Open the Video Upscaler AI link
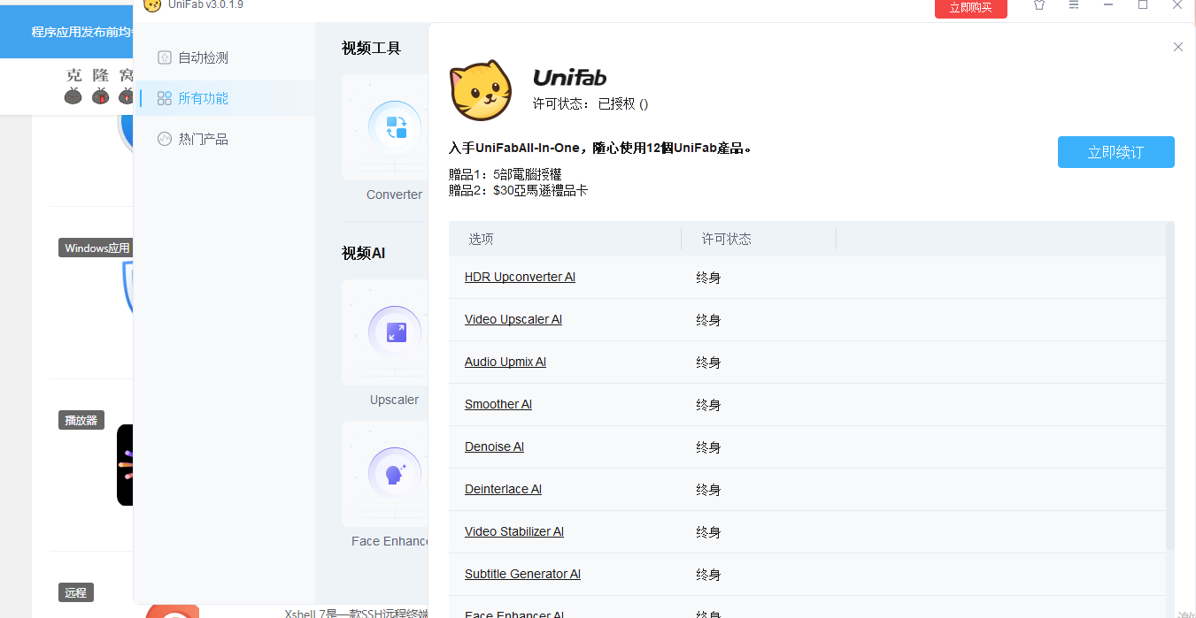 513,319
